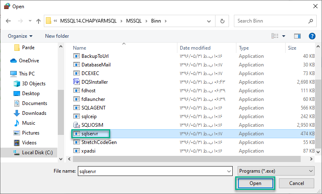Click the search magnifier icon

click(x=311, y=21)
